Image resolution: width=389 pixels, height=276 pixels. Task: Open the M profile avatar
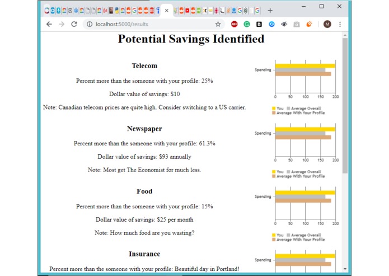tap(327, 24)
